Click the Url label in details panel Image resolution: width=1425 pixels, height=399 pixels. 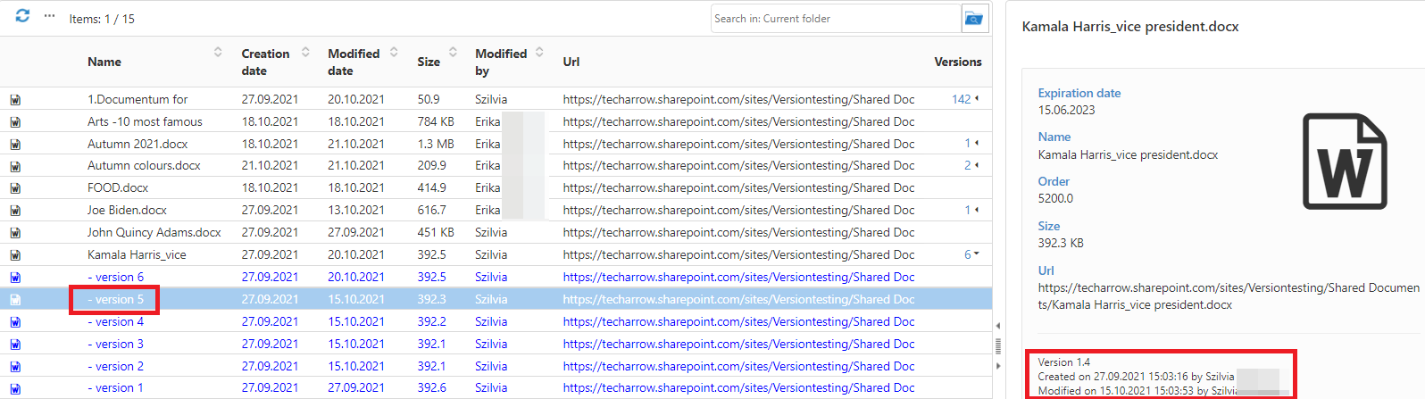click(1046, 270)
